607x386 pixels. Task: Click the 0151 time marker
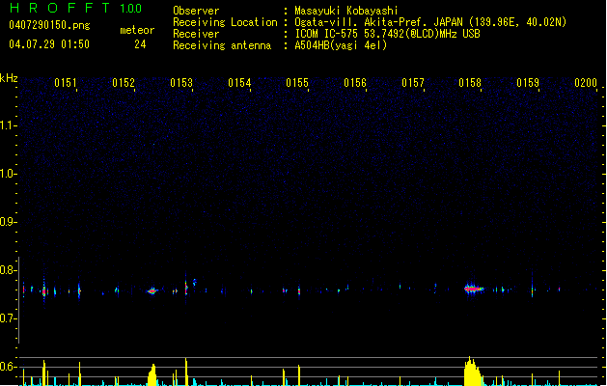click(66, 83)
